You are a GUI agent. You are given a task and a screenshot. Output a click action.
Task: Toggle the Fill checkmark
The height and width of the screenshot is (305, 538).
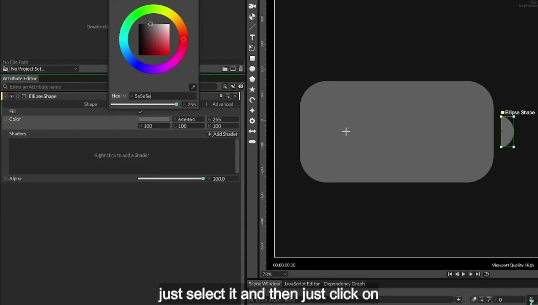(140, 112)
